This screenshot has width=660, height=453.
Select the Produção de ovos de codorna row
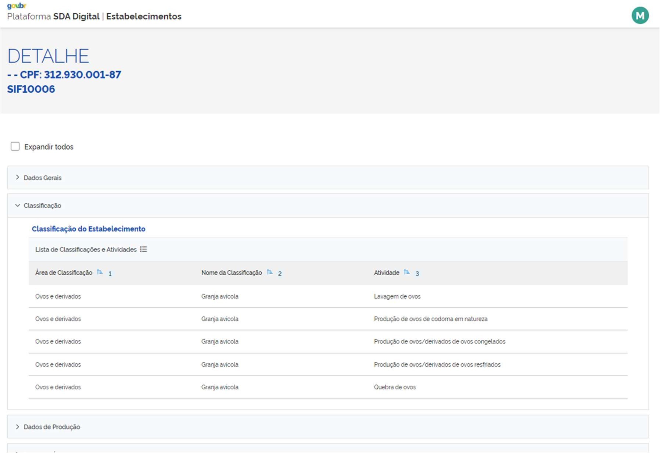[430, 319]
